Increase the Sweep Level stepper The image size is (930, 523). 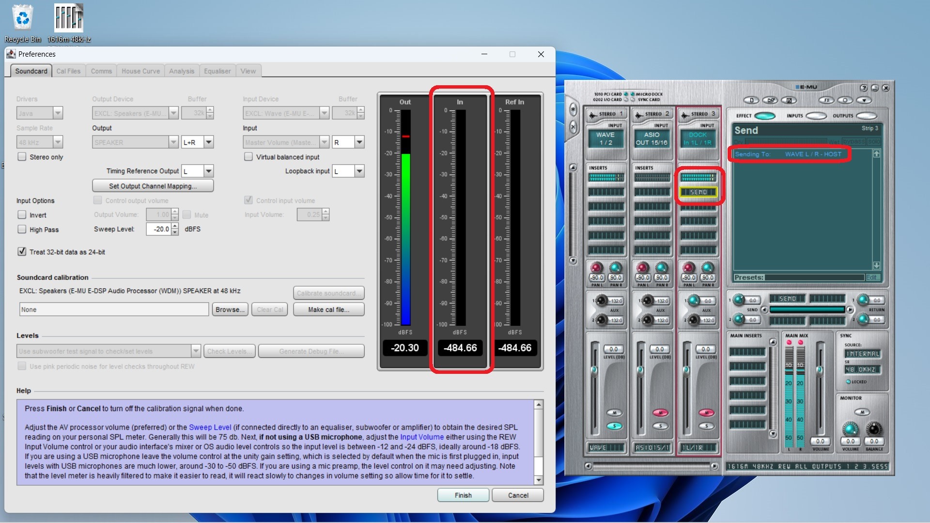[175, 226]
